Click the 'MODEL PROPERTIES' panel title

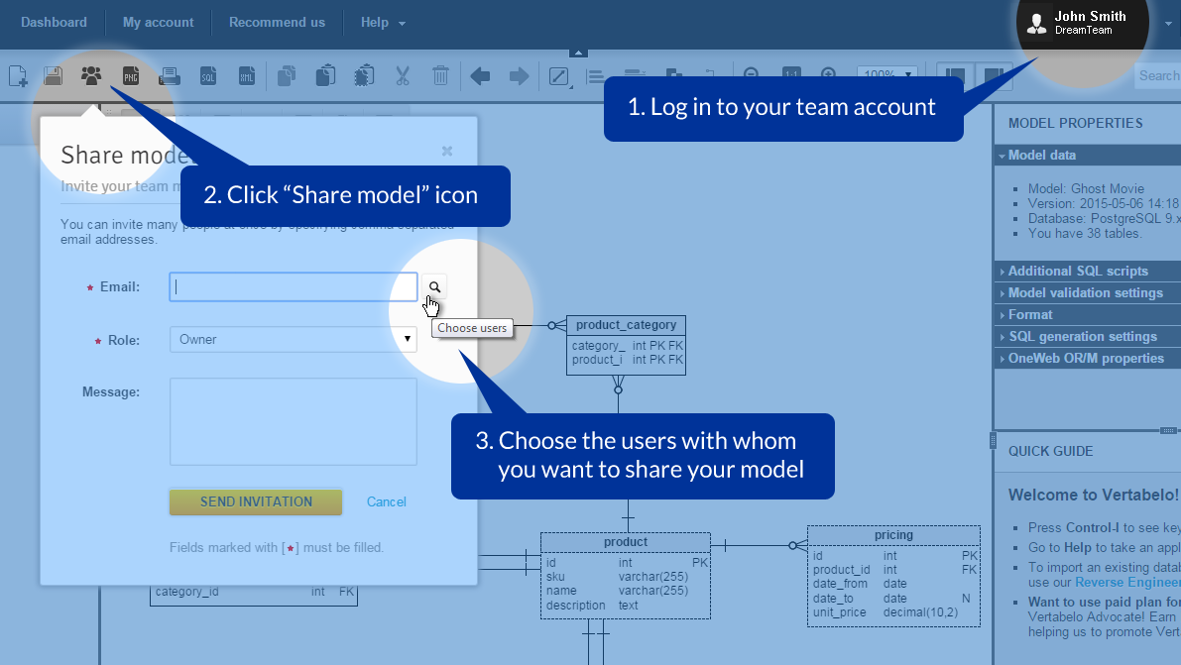(x=1076, y=123)
